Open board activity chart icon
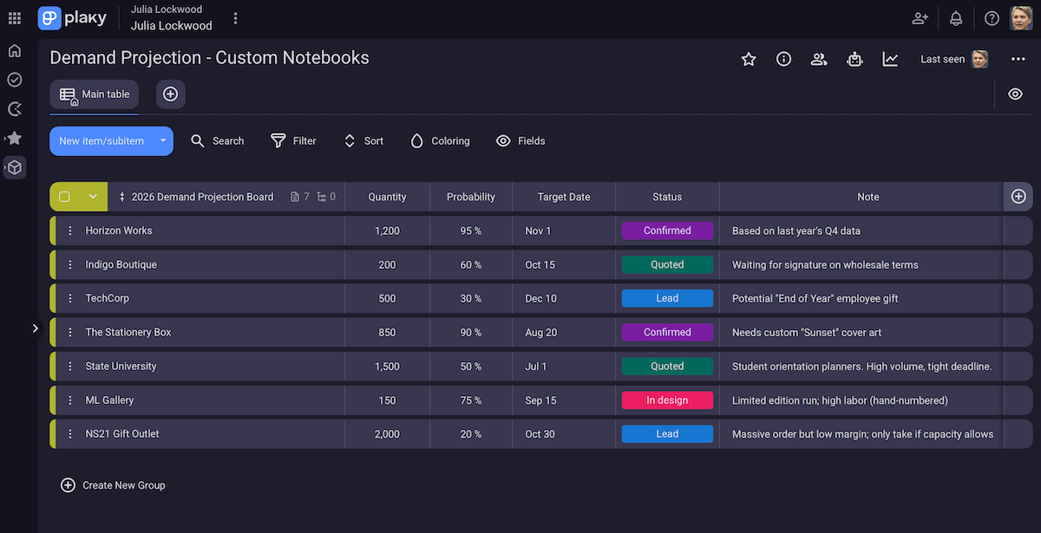Viewport: 1041px width, 533px height. click(x=889, y=59)
